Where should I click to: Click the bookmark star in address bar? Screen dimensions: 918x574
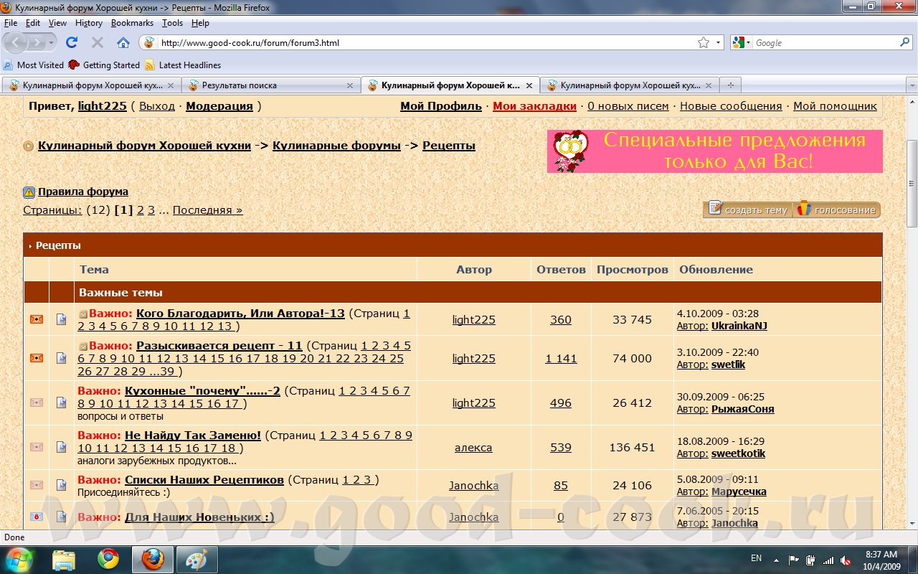(x=704, y=43)
